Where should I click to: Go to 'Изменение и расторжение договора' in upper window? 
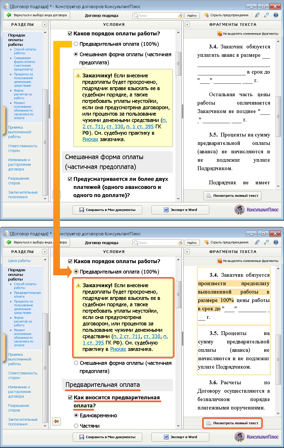pyautogui.click(x=19, y=165)
